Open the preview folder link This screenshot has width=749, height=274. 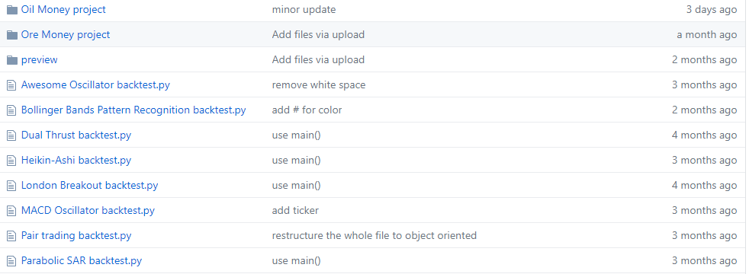coord(39,60)
